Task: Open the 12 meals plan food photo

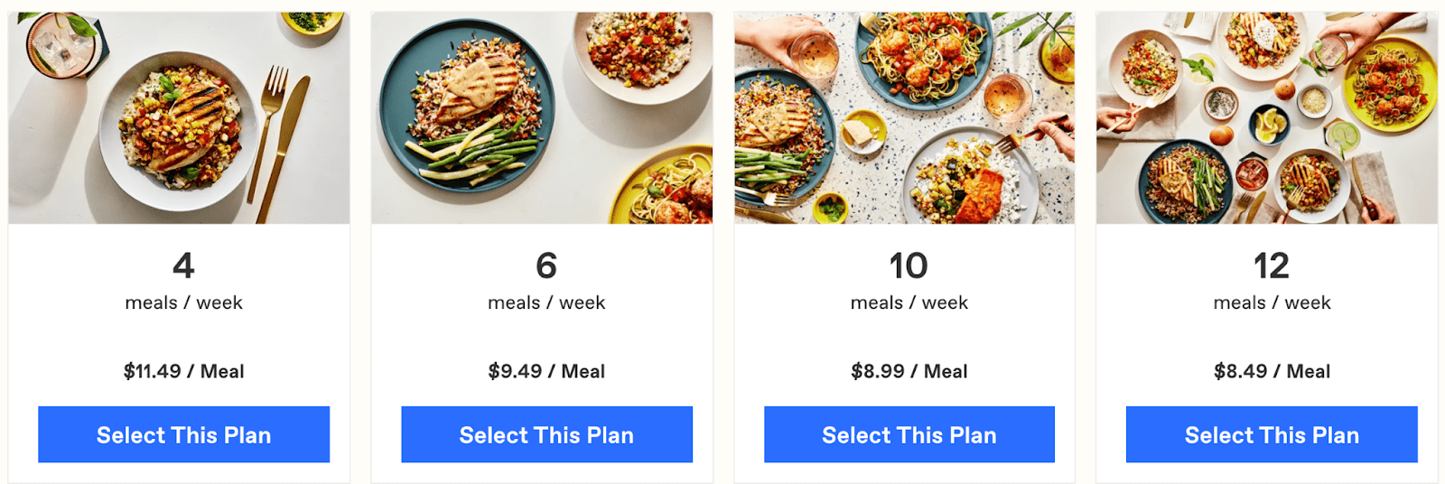Action: 1267,117
